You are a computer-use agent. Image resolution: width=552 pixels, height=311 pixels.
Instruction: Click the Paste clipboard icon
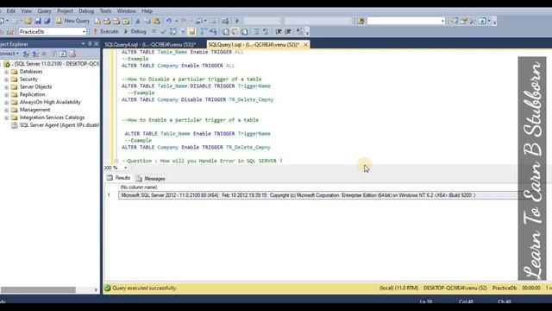157,21
